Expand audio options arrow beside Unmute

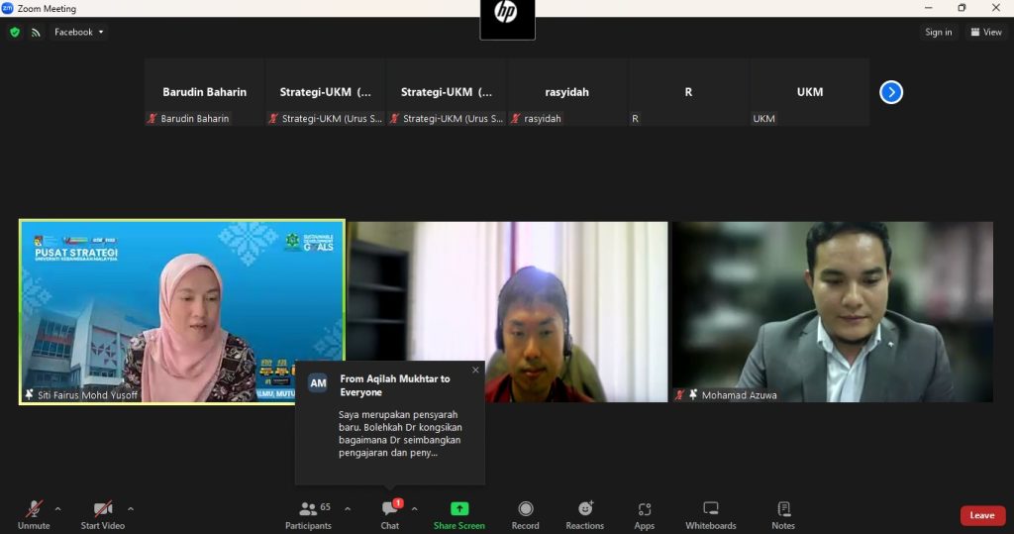[x=57, y=509]
